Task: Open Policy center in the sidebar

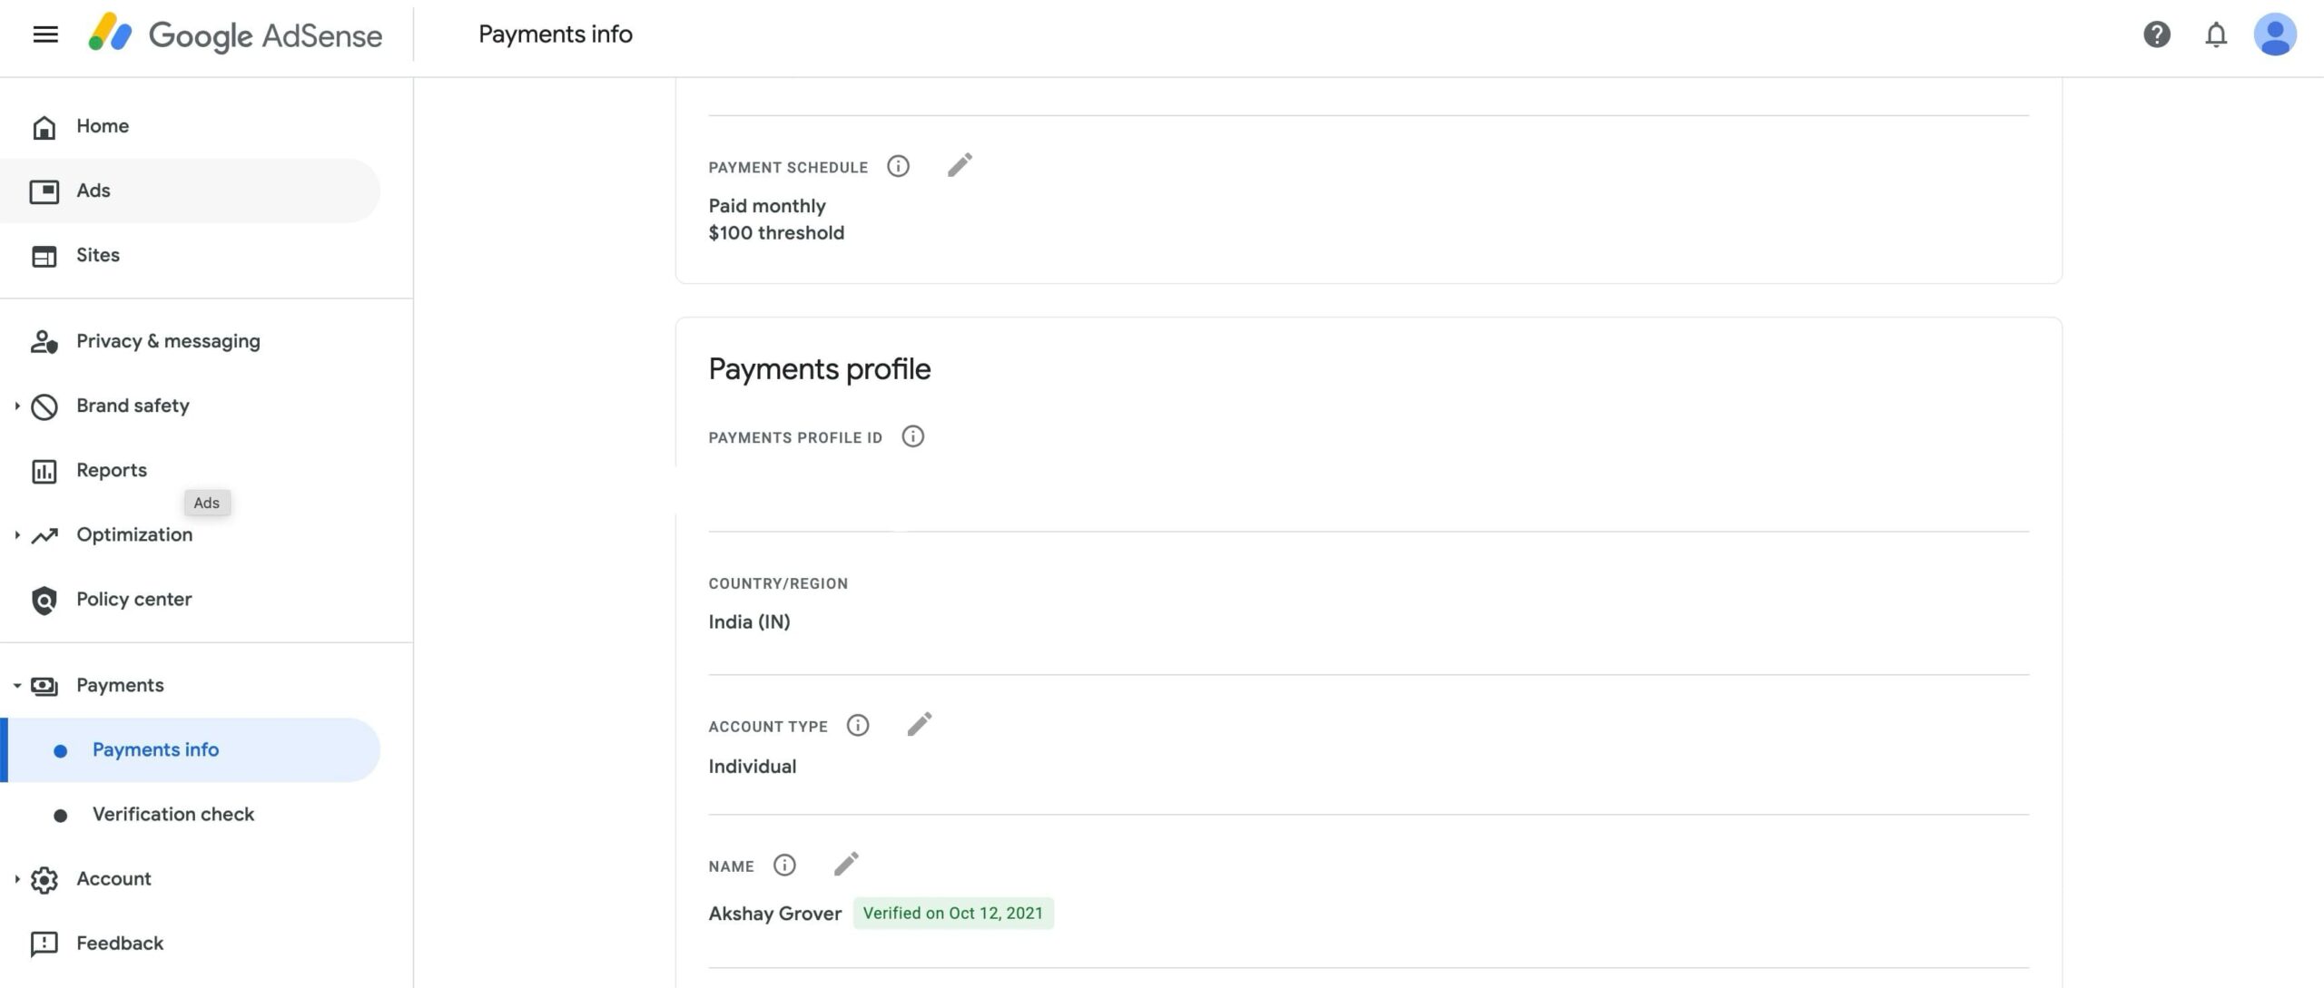Action: 134,599
